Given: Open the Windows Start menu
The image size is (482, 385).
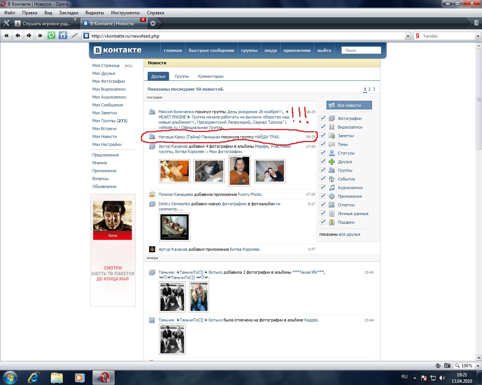Looking at the screenshot, I should tap(9, 377).
